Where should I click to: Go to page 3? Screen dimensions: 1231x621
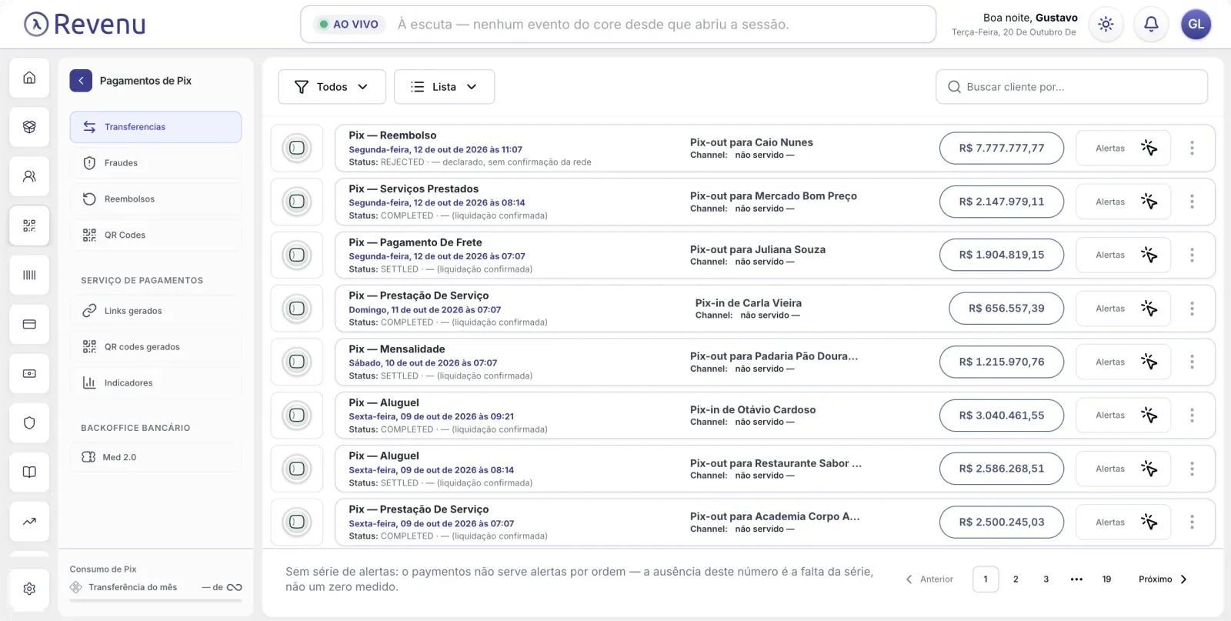1046,579
